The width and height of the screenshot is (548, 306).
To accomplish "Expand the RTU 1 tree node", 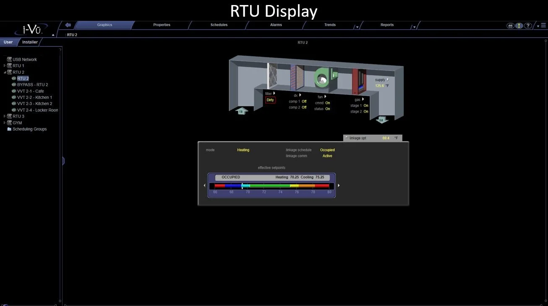I will click(x=5, y=66).
